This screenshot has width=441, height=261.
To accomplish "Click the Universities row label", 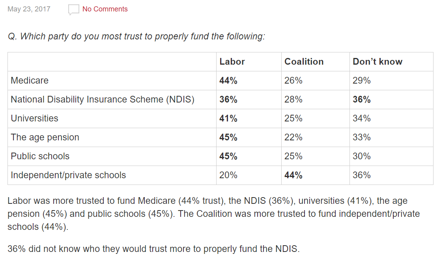I will 34,119.
